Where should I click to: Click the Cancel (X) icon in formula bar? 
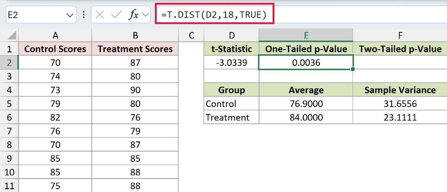[x=100, y=15]
